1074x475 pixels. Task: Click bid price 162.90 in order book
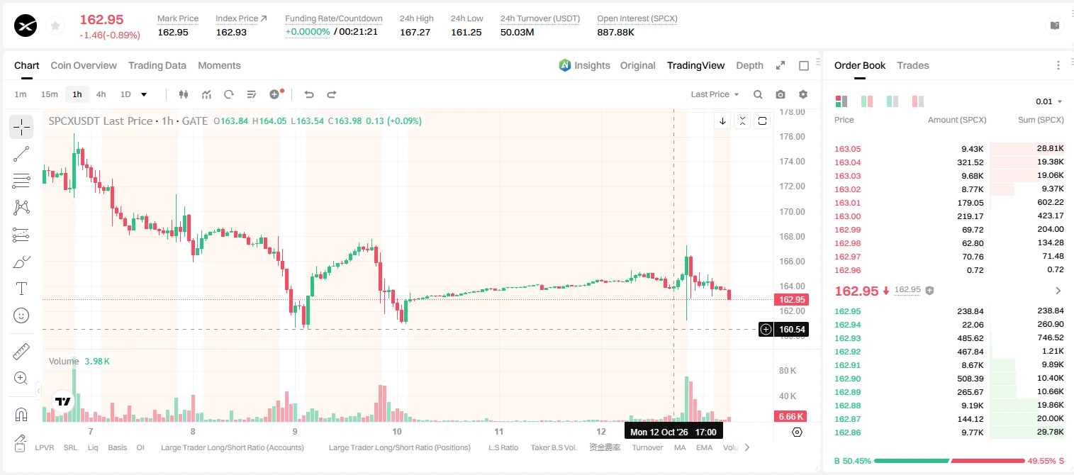[x=848, y=379]
